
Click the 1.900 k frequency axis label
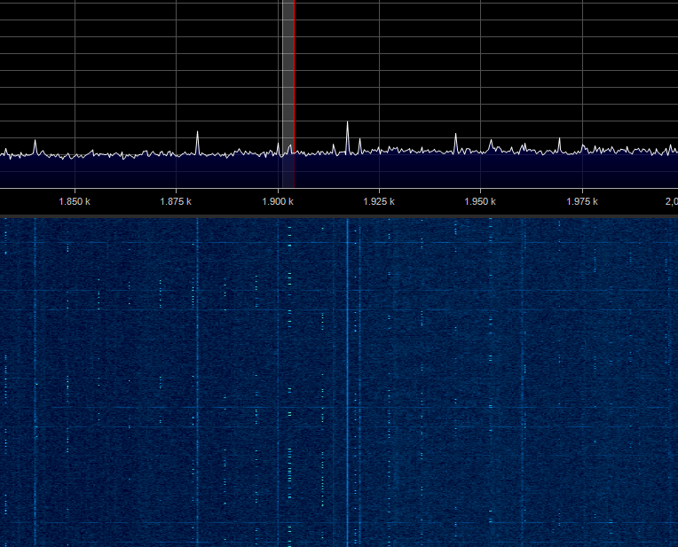(278, 201)
